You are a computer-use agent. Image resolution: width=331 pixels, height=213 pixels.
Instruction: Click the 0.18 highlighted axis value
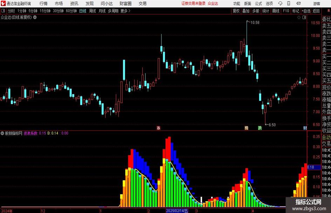point(311,167)
